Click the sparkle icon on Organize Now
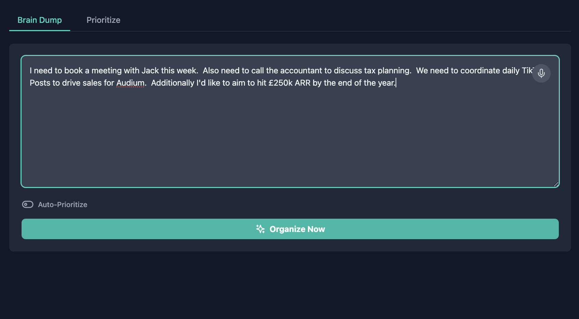The image size is (579, 319). [x=260, y=229]
